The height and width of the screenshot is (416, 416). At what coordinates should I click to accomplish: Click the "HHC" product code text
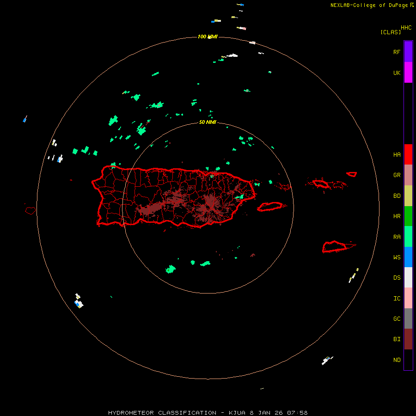(x=406, y=28)
